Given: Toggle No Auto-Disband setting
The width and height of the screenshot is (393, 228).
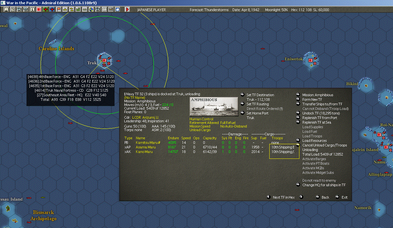Looking at the screenshot, I should click(x=233, y=127).
